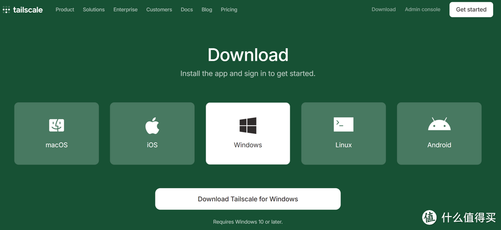
Task: Visit the Blog page
Action: pyautogui.click(x=207, y=10)
